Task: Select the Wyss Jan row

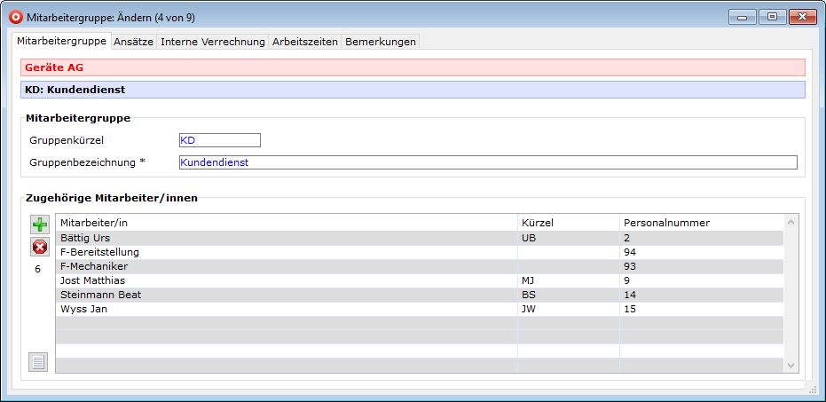Action: click(286, 309)
